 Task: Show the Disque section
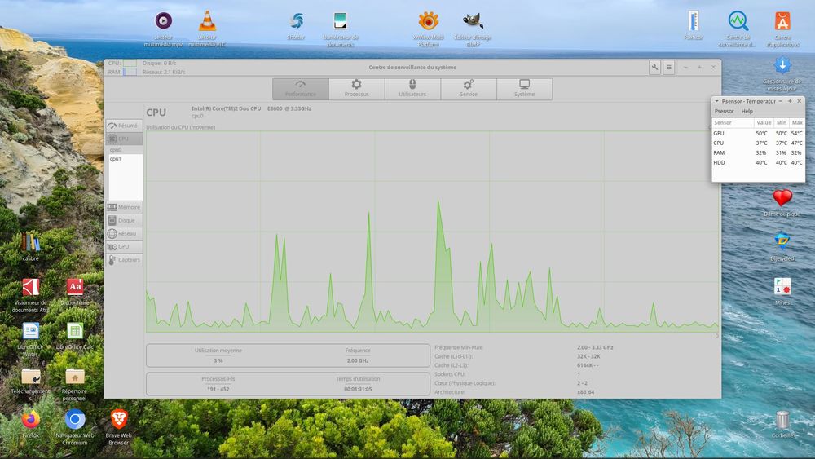124,220
